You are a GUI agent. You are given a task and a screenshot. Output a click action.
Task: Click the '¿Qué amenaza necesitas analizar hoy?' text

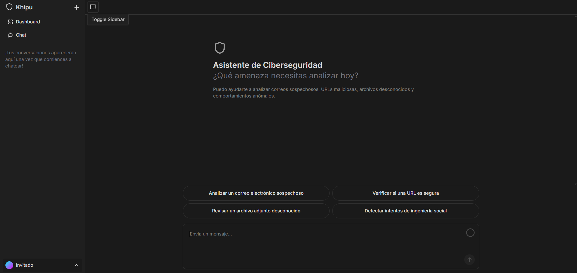286,76
